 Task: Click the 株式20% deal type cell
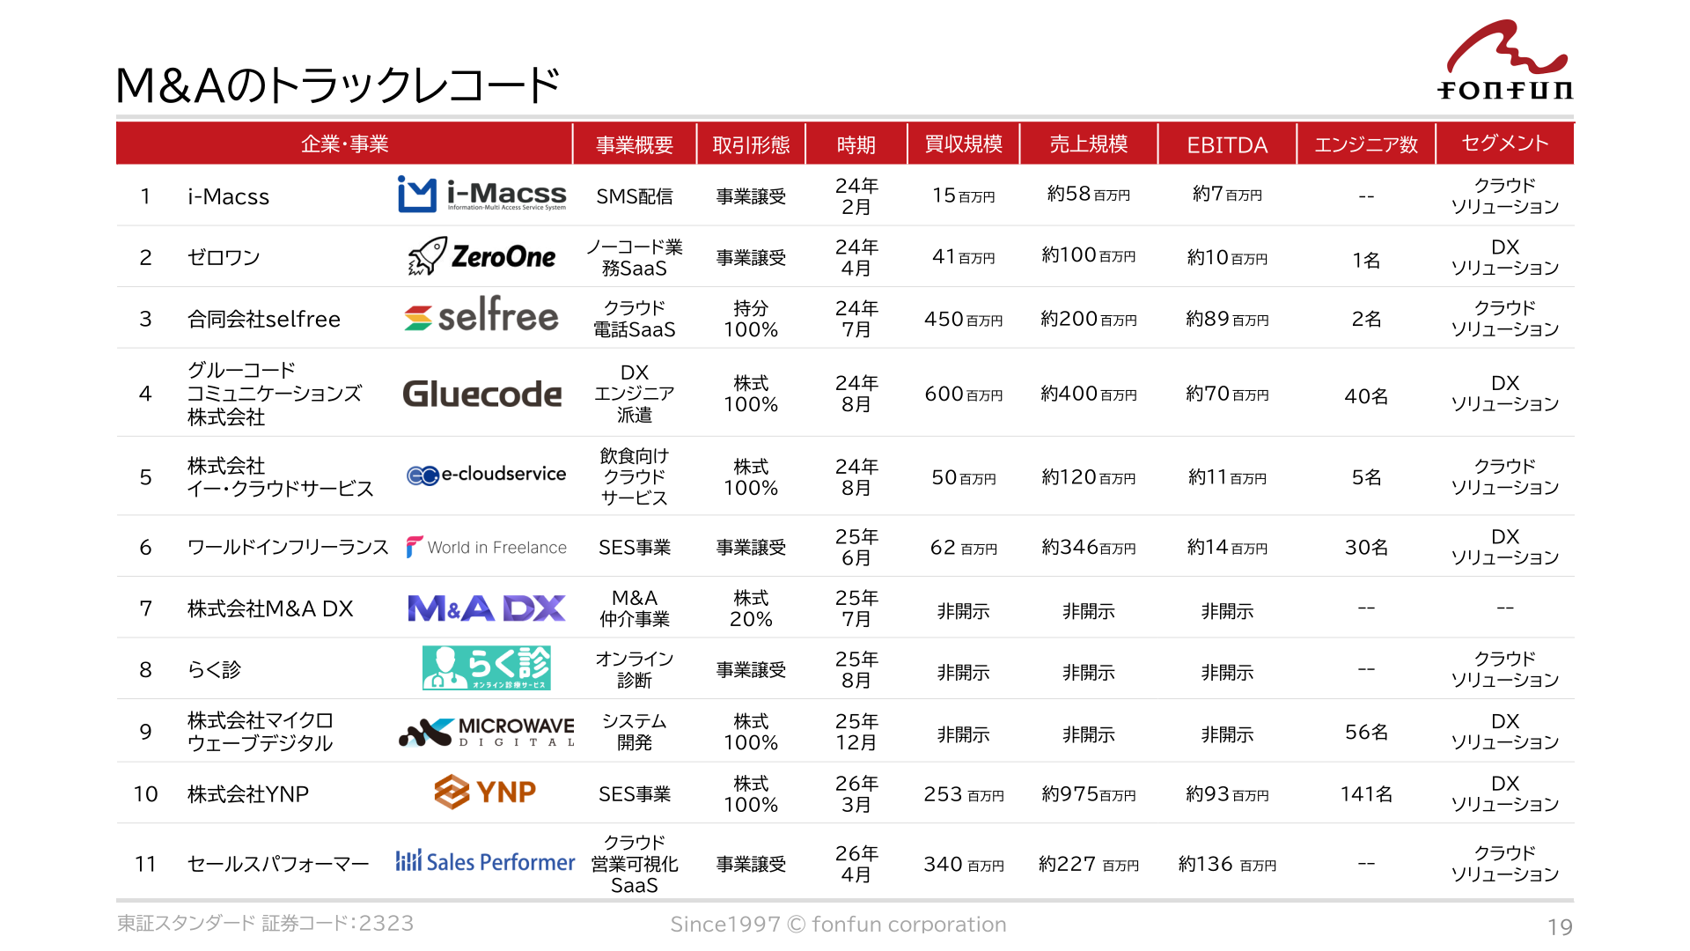point(751,608)
